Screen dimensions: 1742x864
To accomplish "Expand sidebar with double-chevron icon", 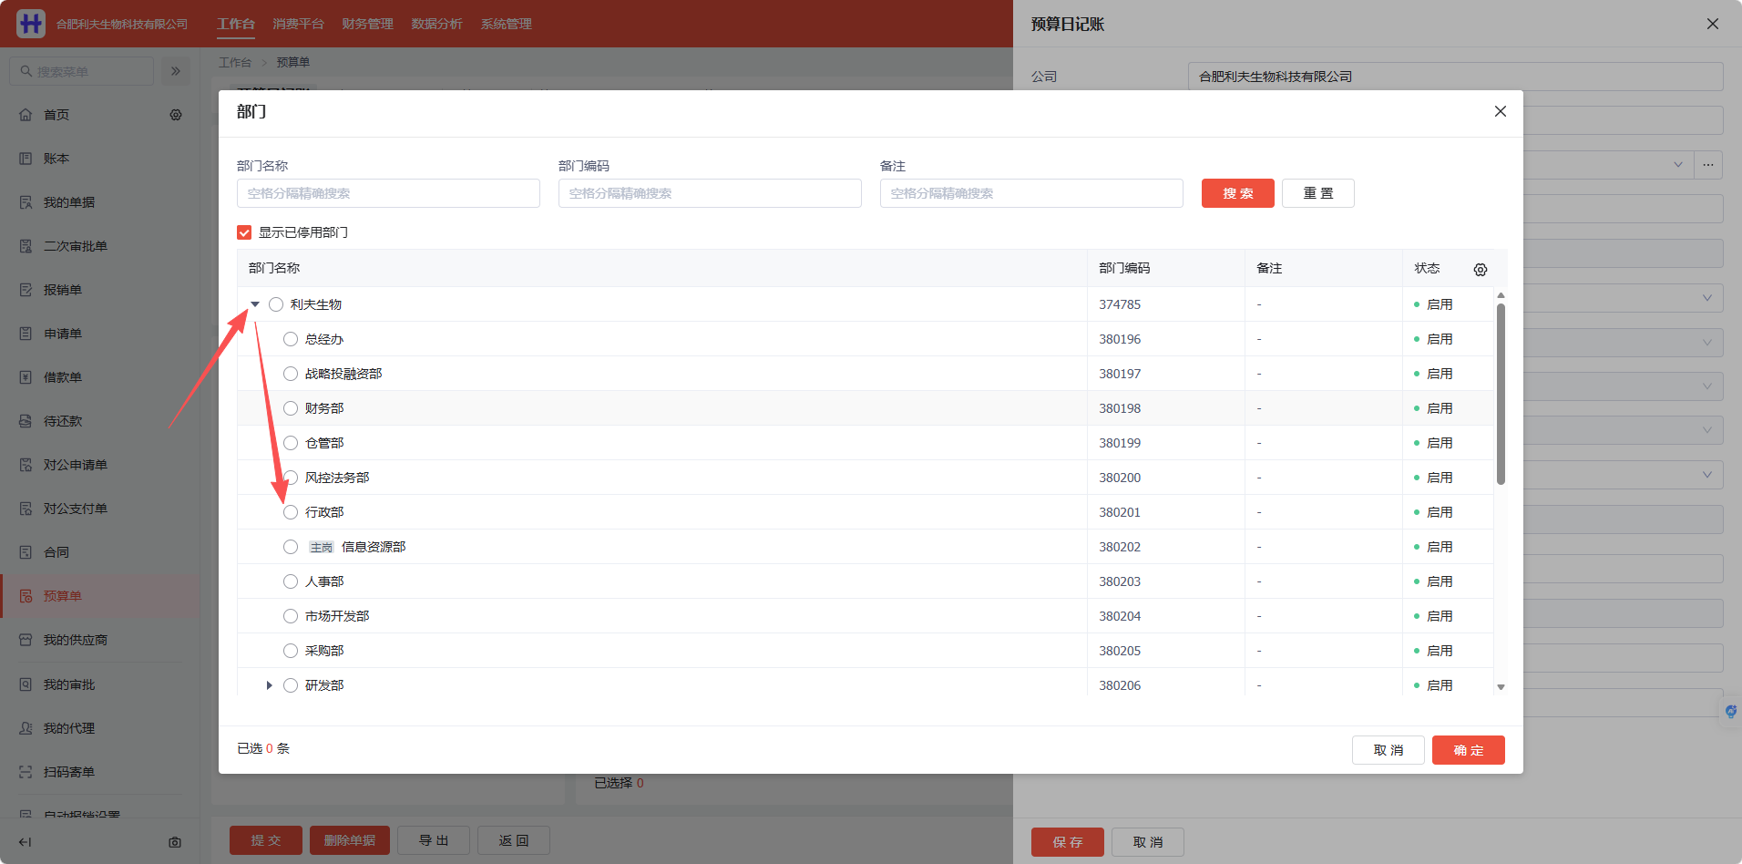I will click(176, 71).
